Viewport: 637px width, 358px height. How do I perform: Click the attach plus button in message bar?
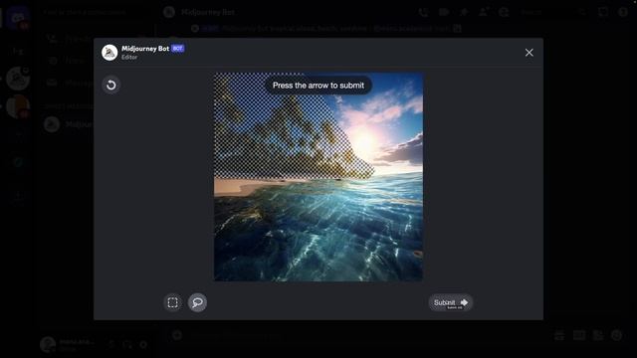click(x=177, y=335)
